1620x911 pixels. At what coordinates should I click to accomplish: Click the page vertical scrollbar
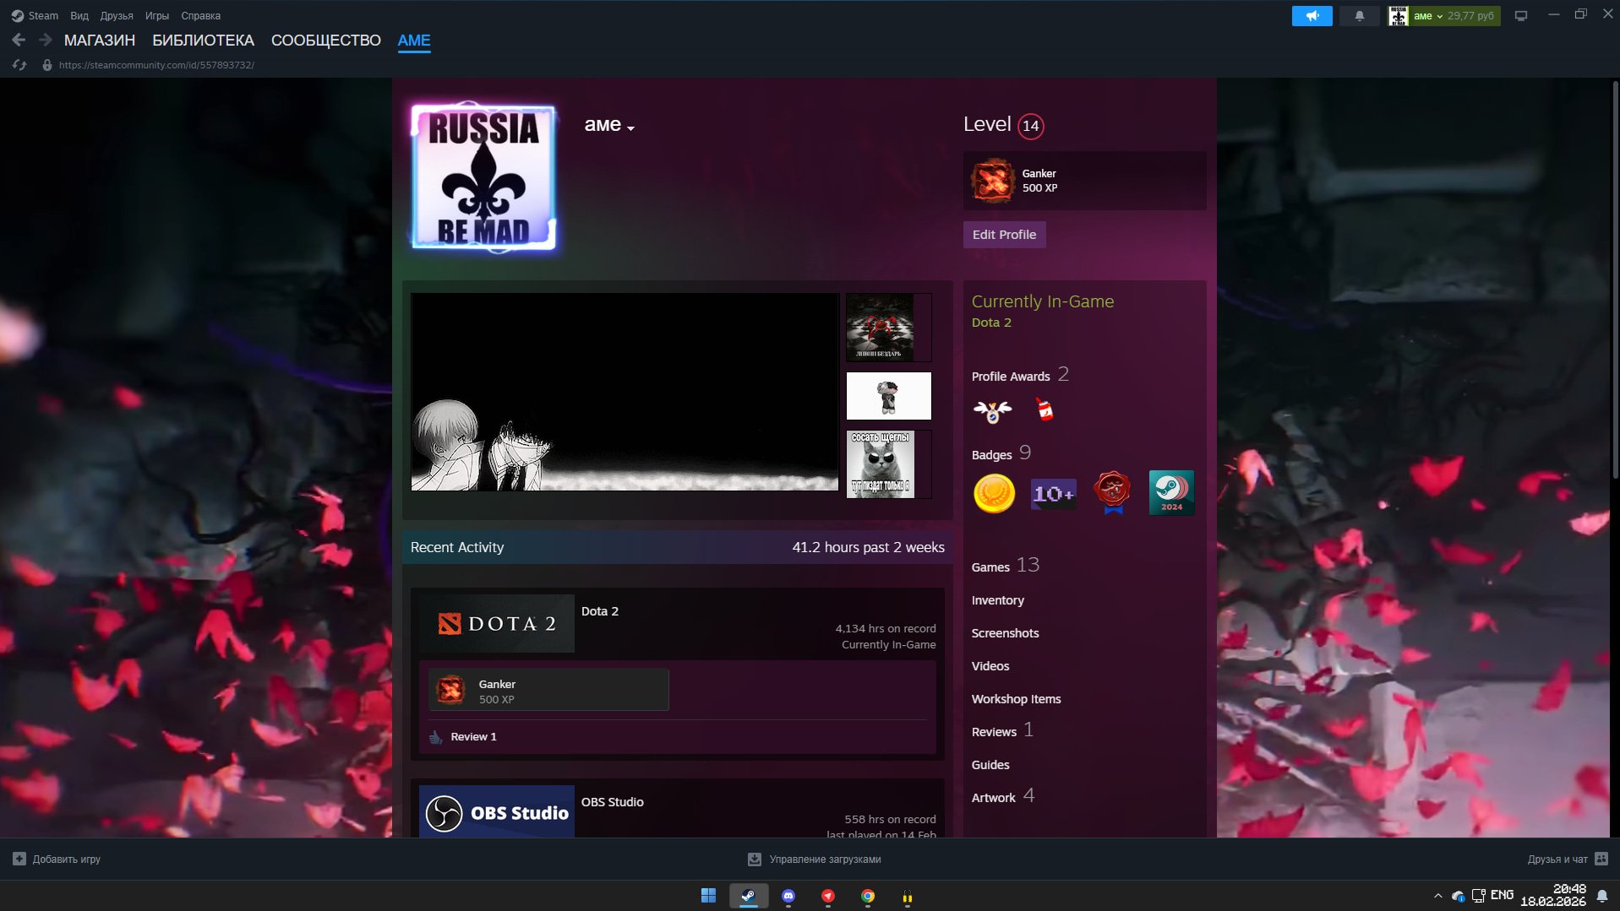click(x=1615, y=279)
